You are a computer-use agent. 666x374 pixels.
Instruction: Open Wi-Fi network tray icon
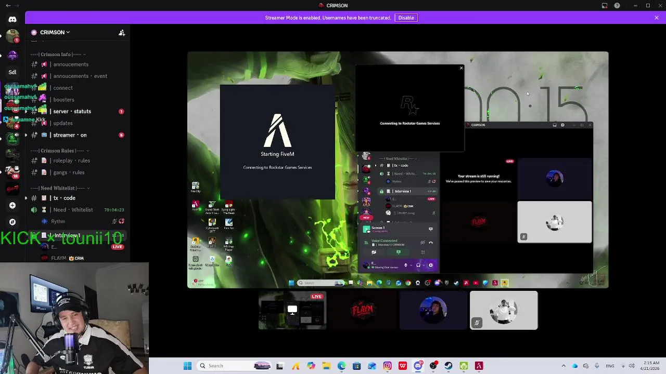tap(623, 366)
